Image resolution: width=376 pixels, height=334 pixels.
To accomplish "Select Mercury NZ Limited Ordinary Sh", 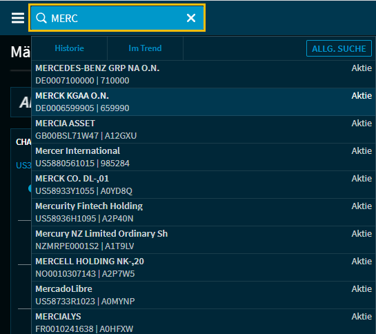I will [x=204, y=239].
